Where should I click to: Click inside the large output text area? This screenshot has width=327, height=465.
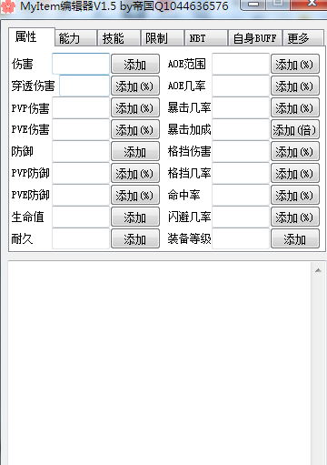tap(160, 363)
